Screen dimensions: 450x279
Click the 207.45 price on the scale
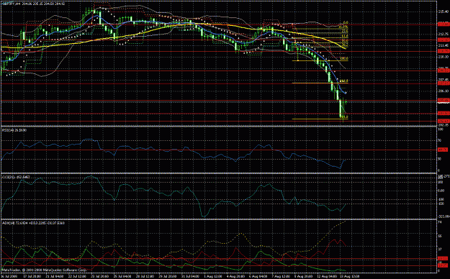click(444, 79)
